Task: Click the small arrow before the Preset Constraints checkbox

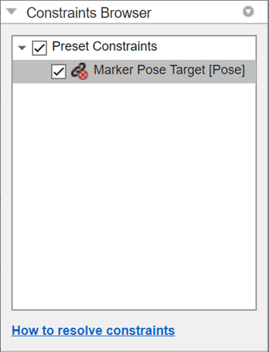Action: (22, 48)
